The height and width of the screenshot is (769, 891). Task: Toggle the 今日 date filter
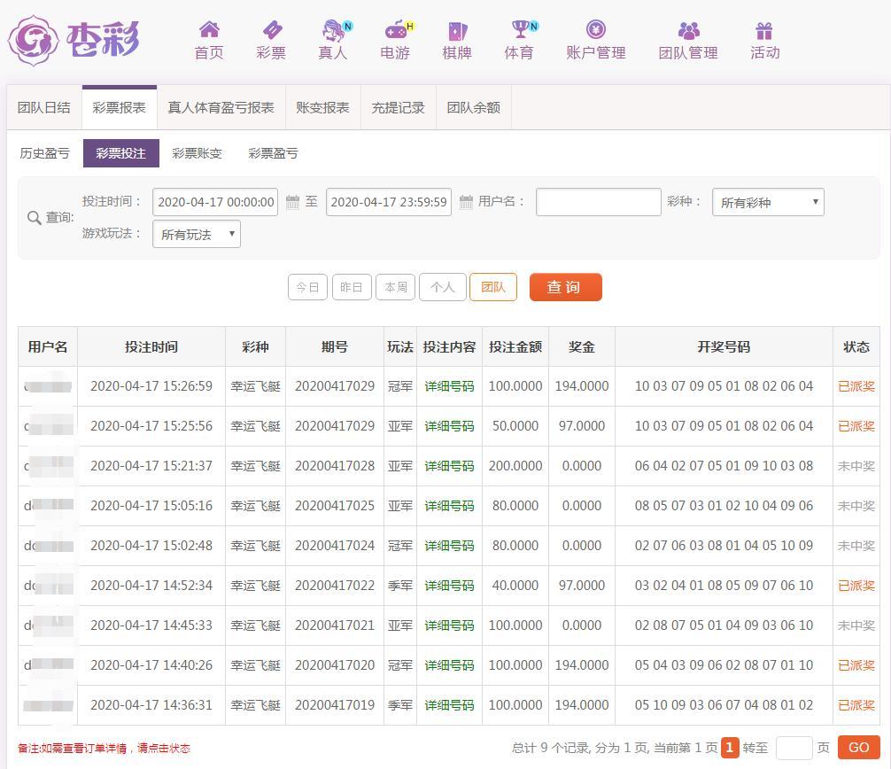tap(307, 287)
